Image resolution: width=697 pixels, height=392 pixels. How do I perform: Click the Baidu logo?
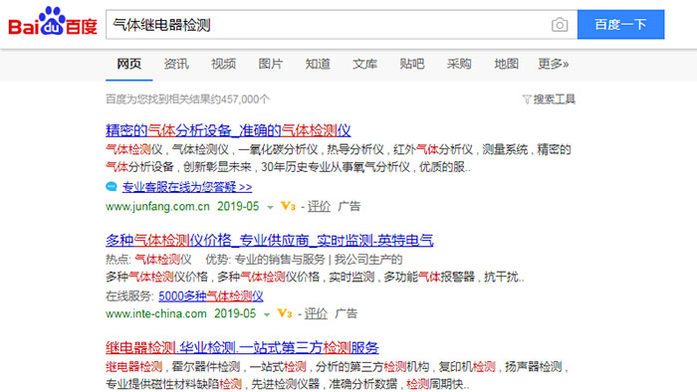tap(53, 21)
